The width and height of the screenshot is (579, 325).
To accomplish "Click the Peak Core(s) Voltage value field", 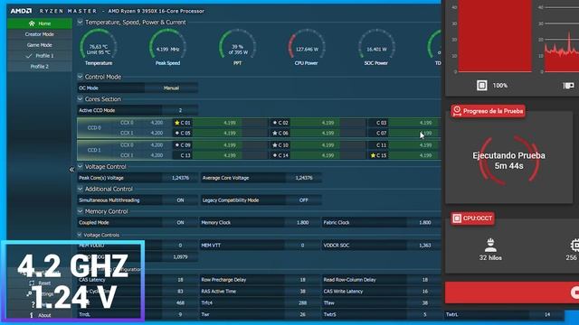I will tap(180, 178).
